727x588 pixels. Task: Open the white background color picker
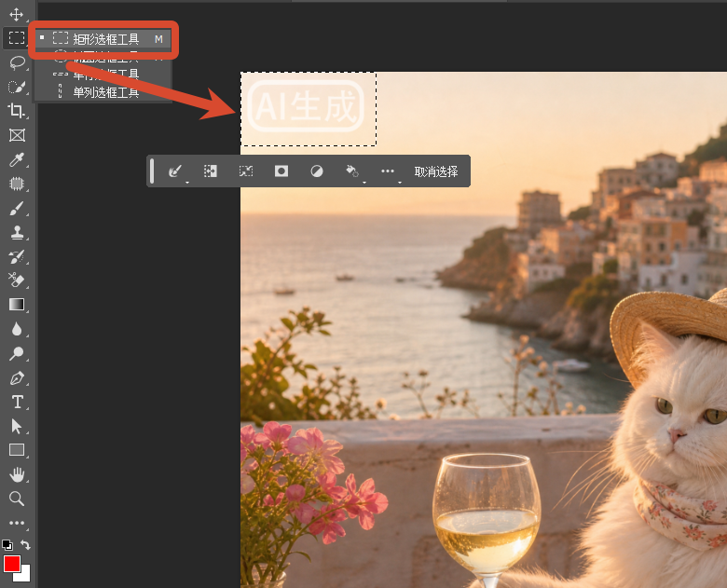click(23, 575)
